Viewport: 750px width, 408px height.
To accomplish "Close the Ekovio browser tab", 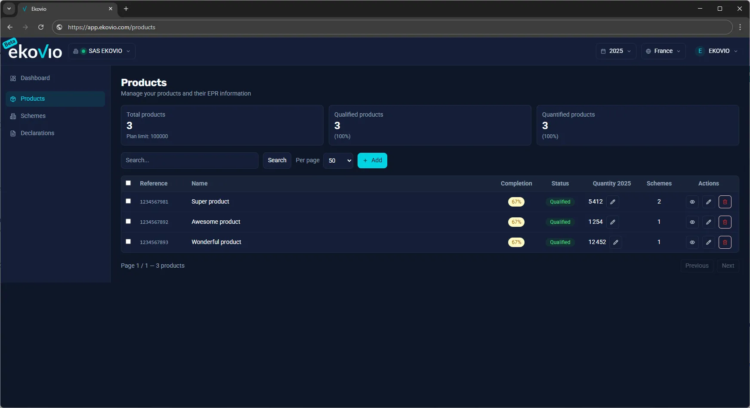I will tap(111, 9).
